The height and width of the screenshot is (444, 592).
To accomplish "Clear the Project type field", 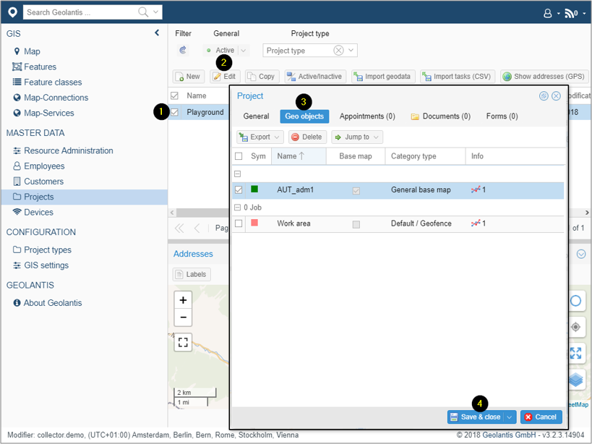I will tap(339, 50).
